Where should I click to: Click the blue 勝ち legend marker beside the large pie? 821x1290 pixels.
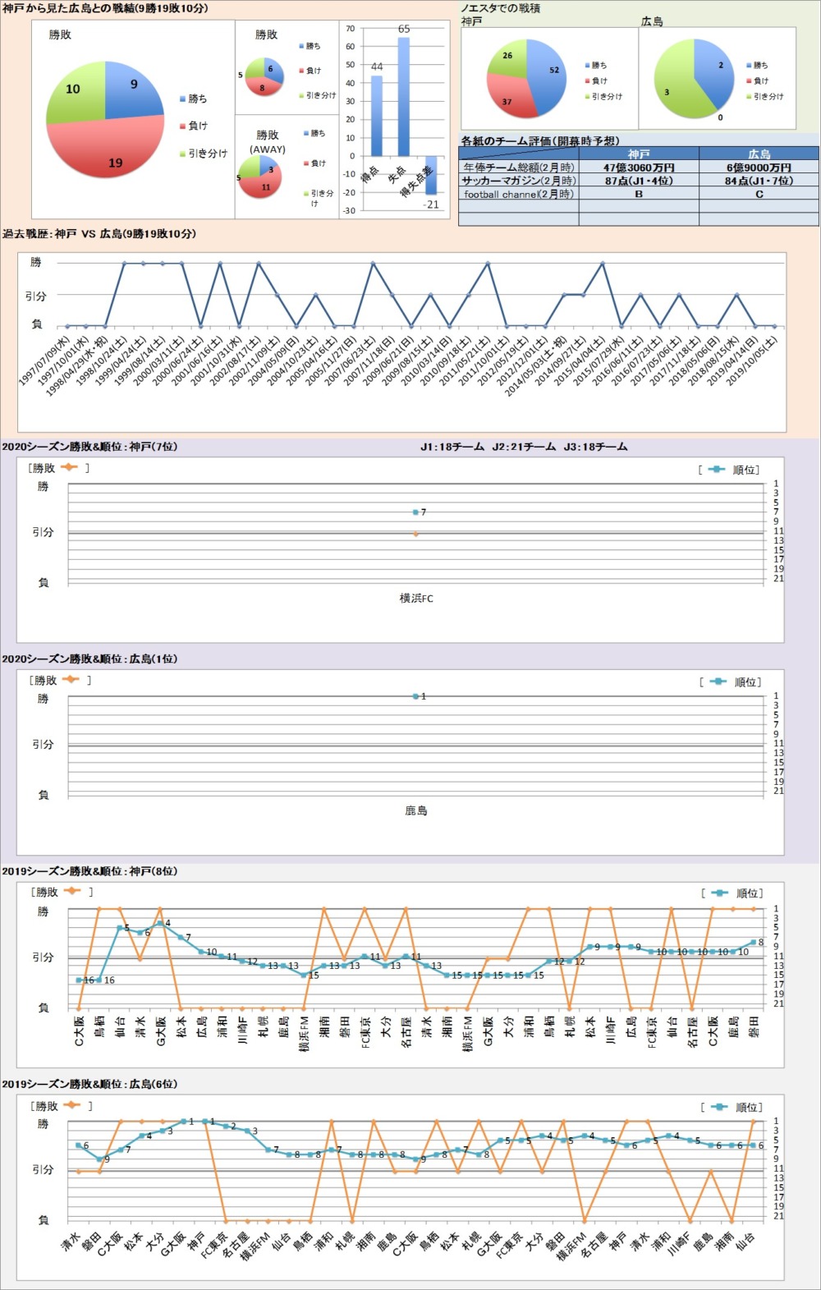coord(182,99)
